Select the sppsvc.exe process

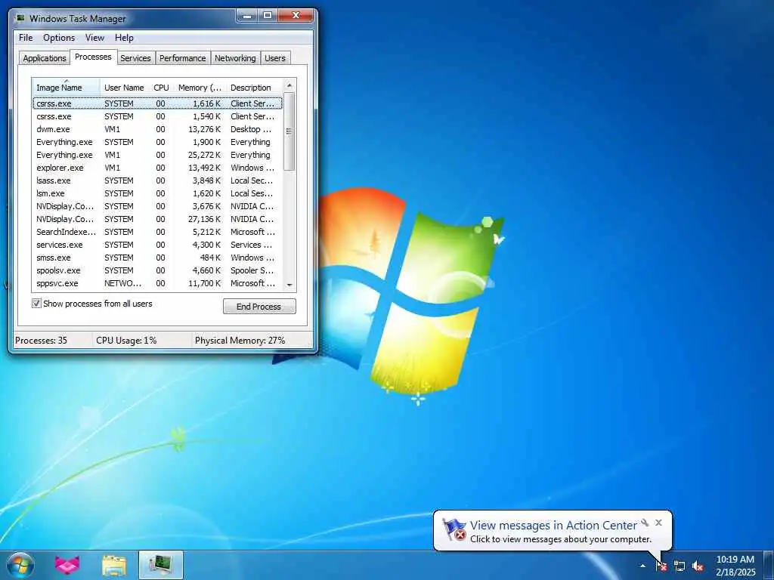coord(157,283)
